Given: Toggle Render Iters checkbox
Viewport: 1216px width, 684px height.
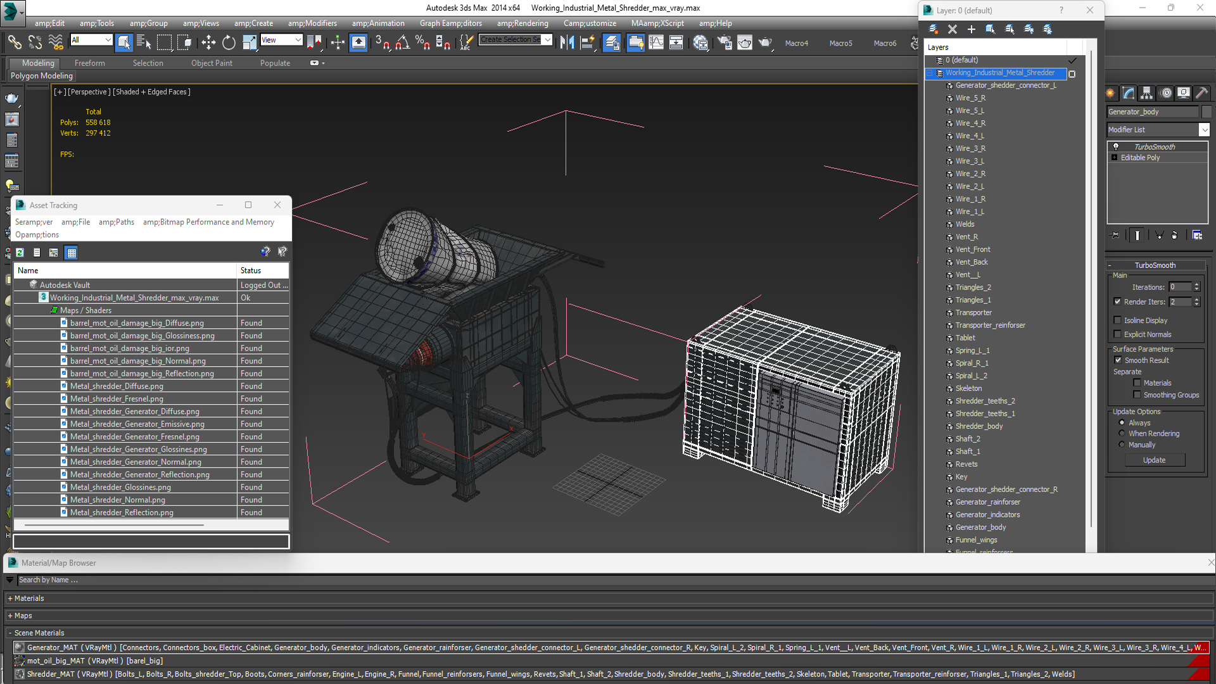Looking at the screenshot, I should pyautogui.click(x=1118, y=301).
